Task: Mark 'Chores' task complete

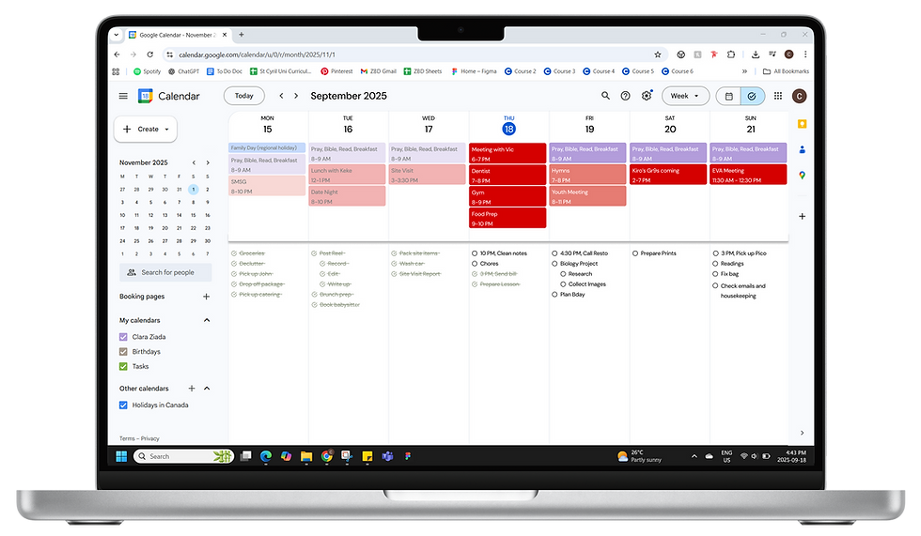Action: pos(475,264)
